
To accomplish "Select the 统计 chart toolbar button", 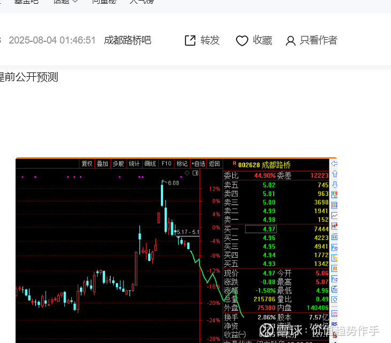I will pos(134,164).
